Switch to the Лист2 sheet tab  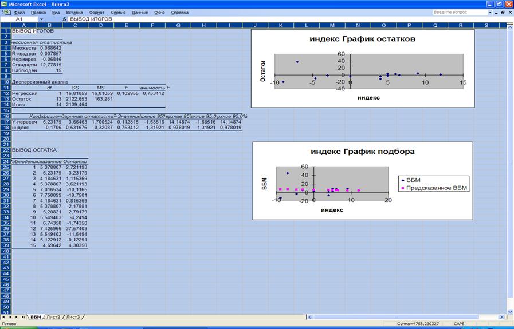click(54, 316)
